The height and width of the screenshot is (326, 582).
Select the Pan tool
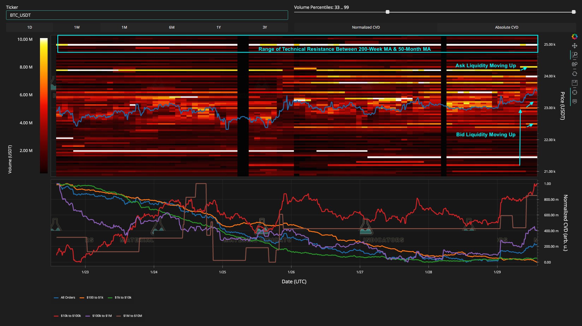coord(574,46)
